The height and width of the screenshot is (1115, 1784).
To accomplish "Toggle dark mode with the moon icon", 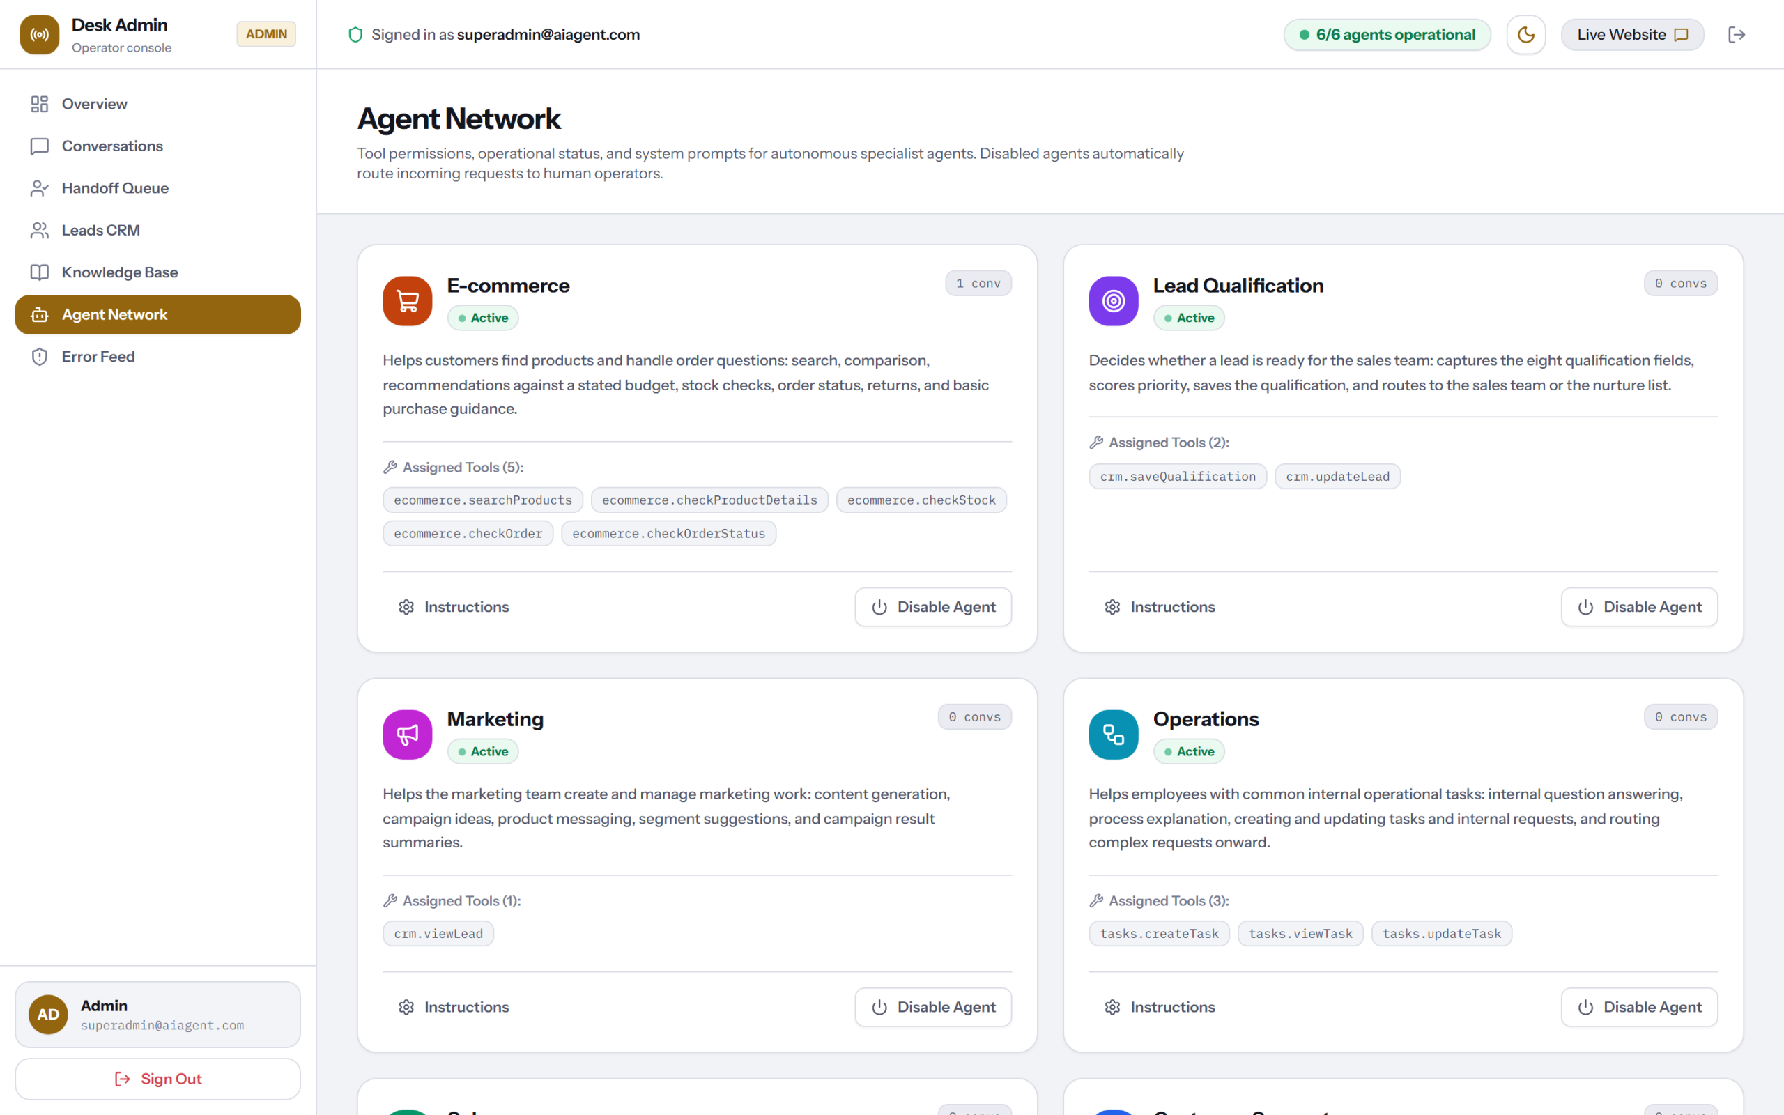I will click(x=1526, y=35).
